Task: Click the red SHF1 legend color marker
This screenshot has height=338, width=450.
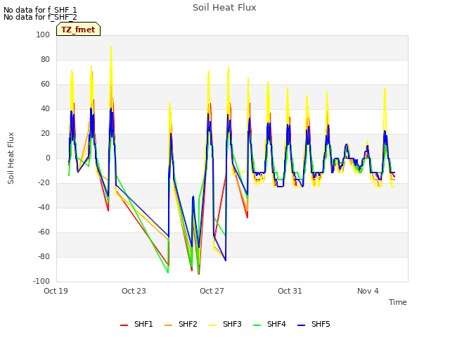Action: pos(124,325)
